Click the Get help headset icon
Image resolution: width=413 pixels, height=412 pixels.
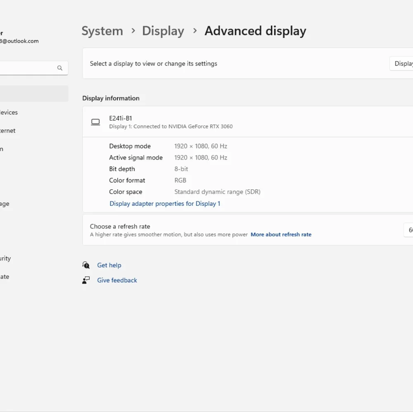(86, 265)
